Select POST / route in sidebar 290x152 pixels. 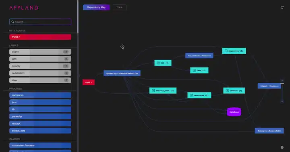(40, 37)
